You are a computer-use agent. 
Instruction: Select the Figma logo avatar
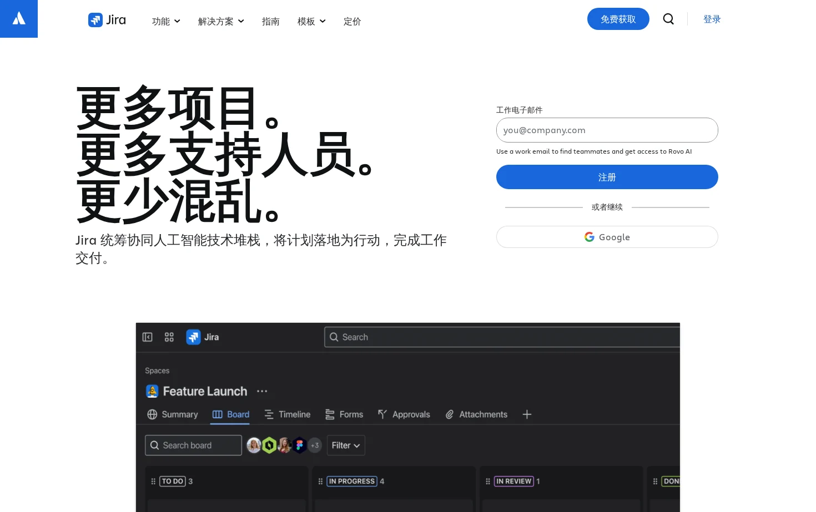point(300,445)
